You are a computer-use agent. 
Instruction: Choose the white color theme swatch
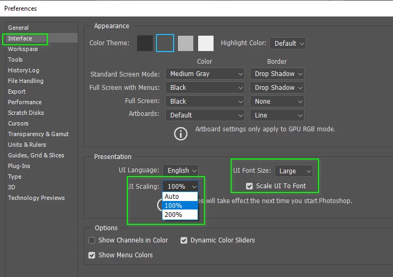(x=206, y=43)
